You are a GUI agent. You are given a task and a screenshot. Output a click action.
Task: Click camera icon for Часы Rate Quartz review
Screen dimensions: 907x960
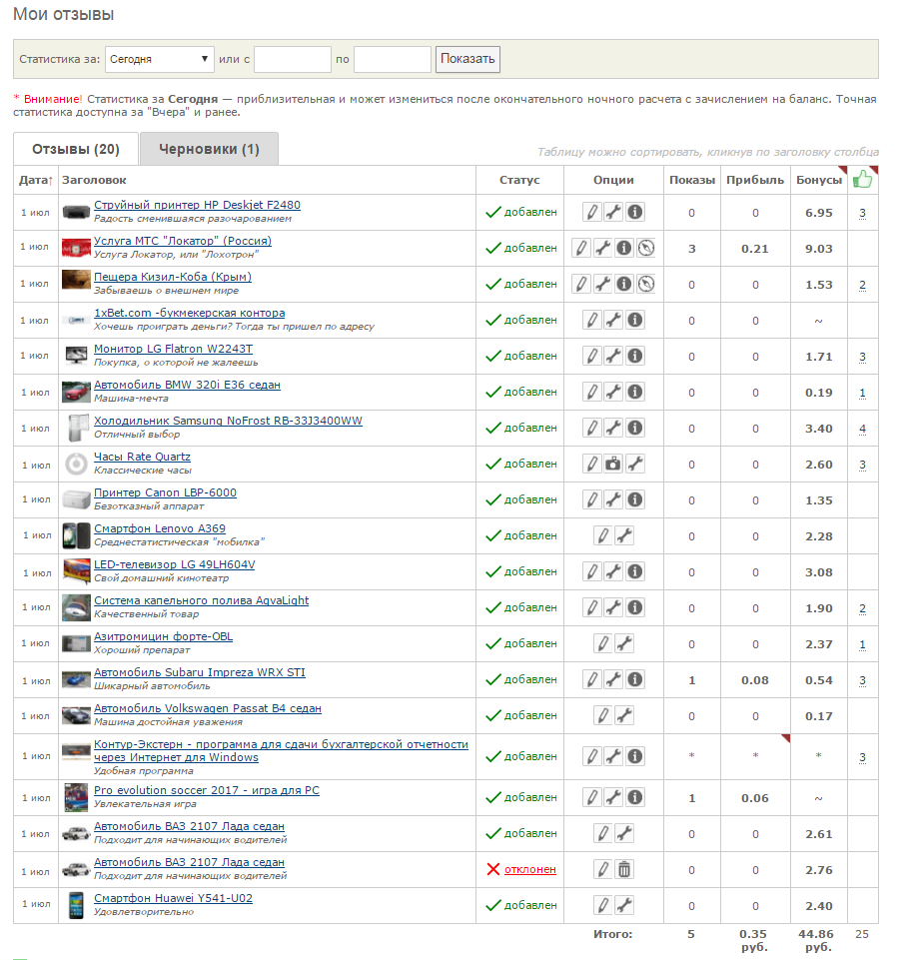(x=614, y=464)
